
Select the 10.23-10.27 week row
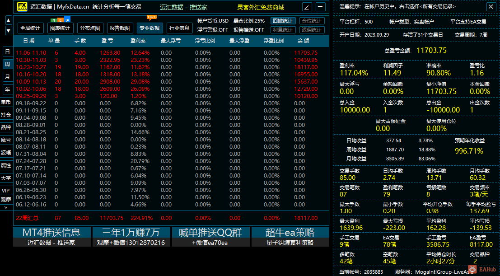pyautogui.click(x=172, y=67)
